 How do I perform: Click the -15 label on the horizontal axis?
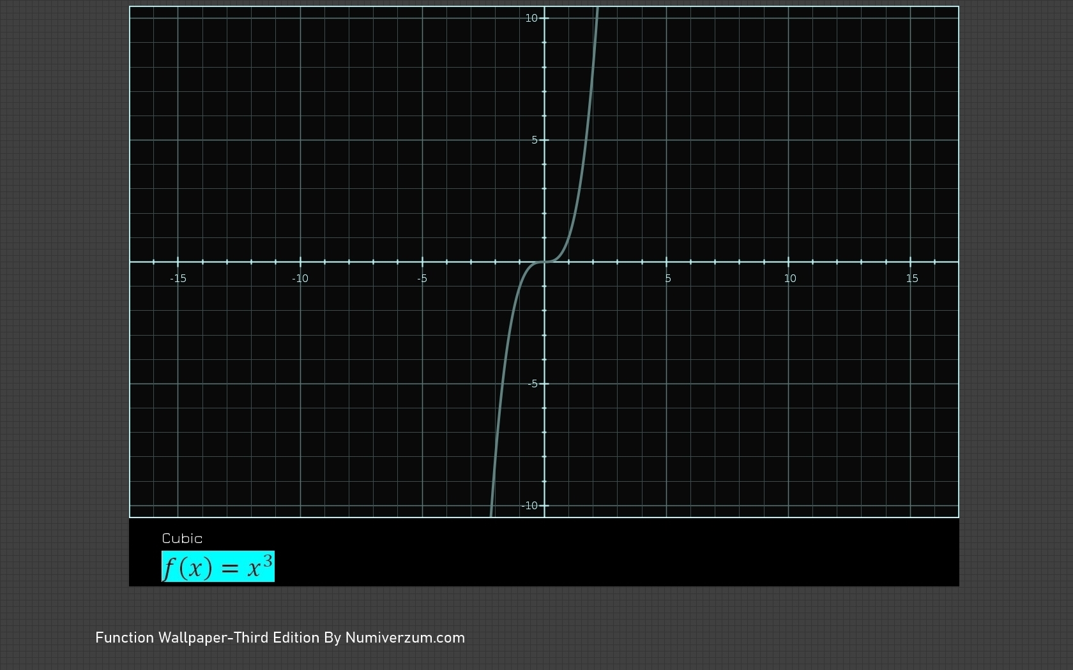click(178, 278)
